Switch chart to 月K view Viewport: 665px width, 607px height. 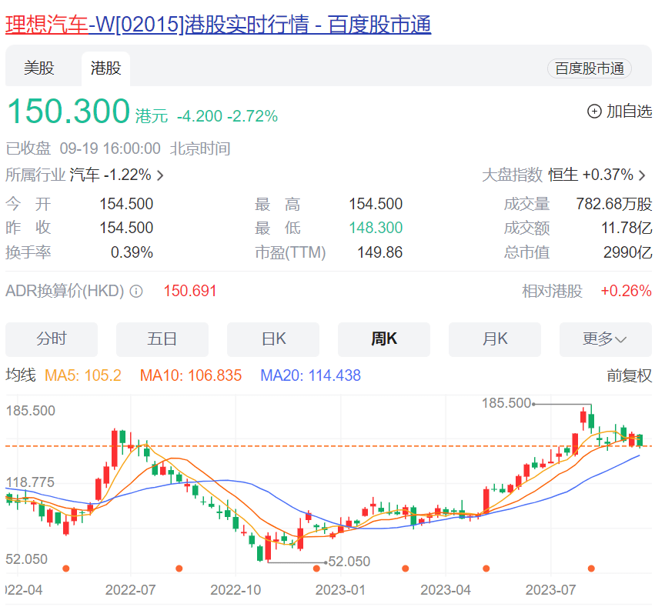pyautogui.click(x=495, y=339)
